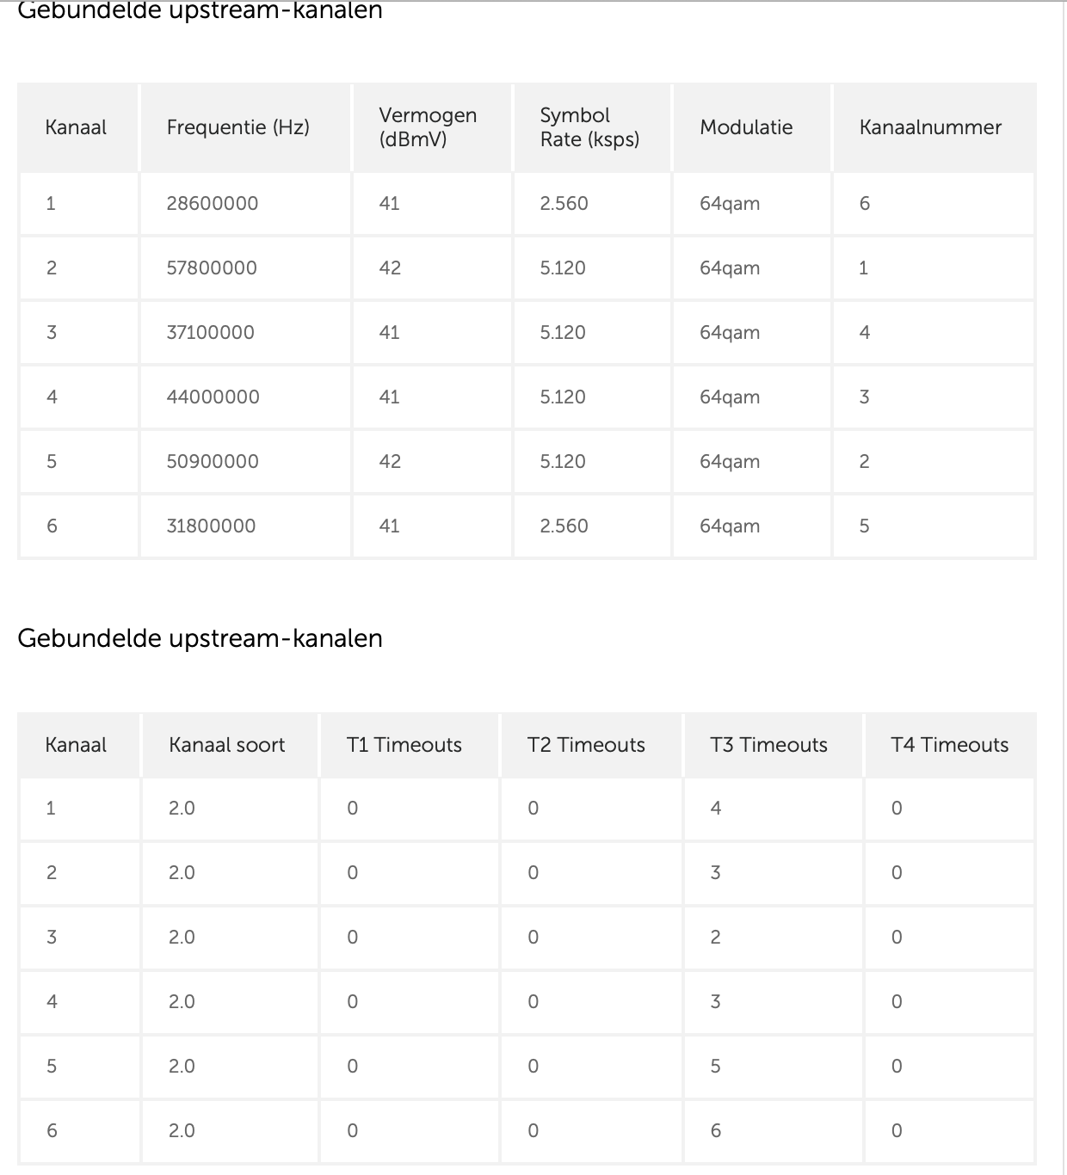Click the 31800000 frequency cell
Screen dimensions: 1067x1175
pyautogui.click(x=211, y=526)
